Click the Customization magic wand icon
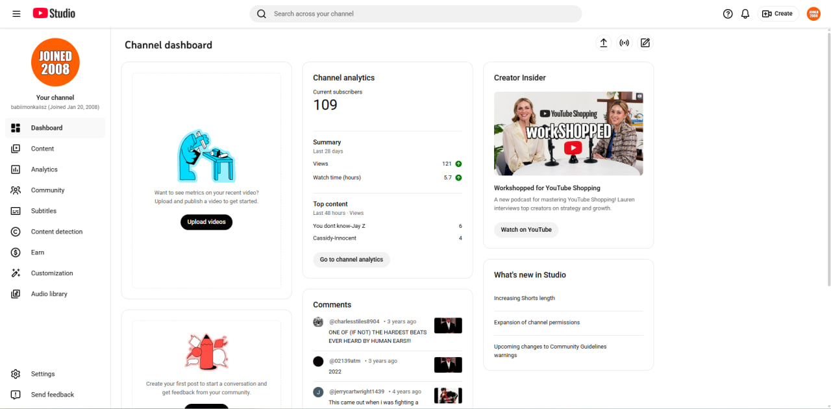The height and width of the screenshot is (409, 831). [16, 273]
